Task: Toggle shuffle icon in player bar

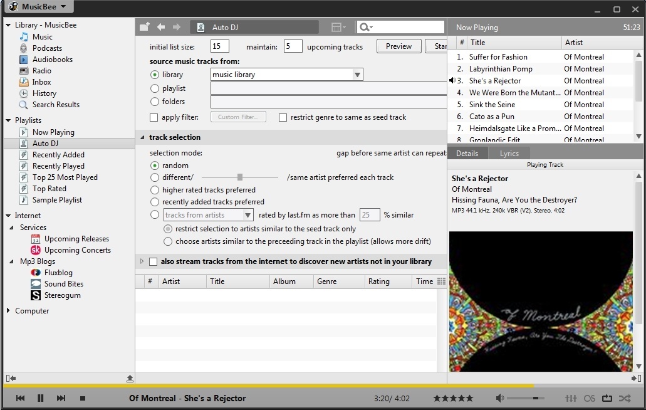Action: 625,398
